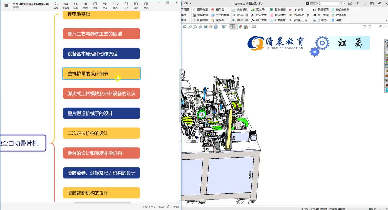
Task: Click 批量转图 tool
Action: [x=200, y=20]
